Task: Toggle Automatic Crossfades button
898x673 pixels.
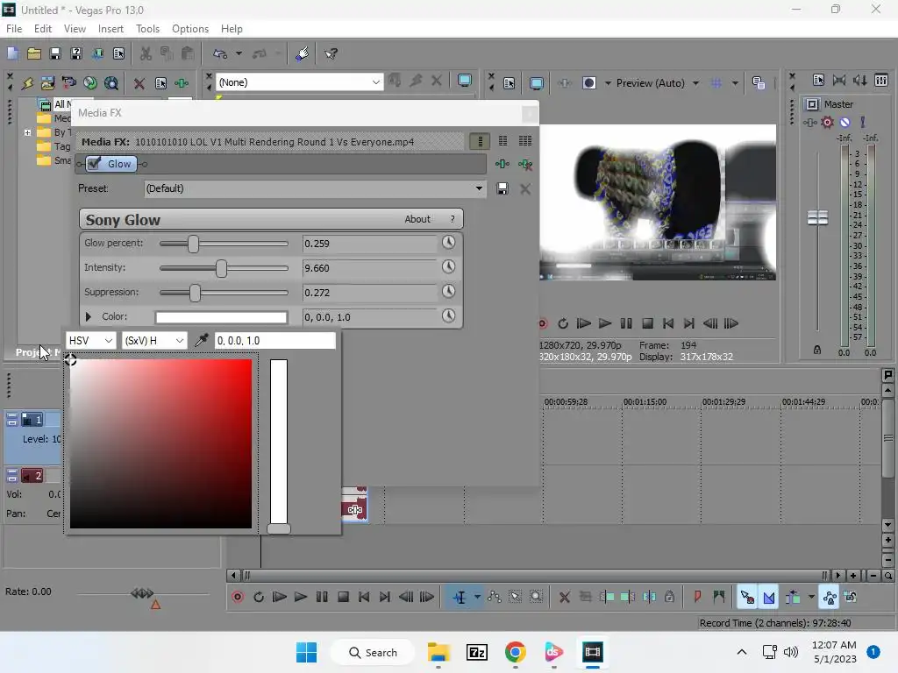Action: [x=768, y=597]
